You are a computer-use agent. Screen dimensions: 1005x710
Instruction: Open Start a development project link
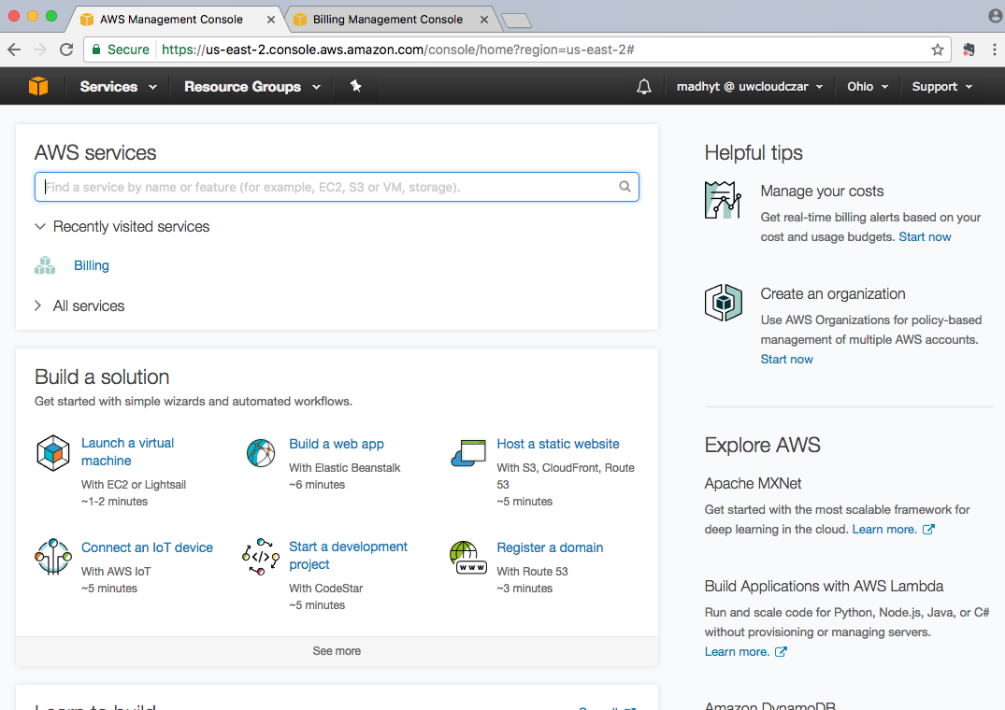coord(348,556)
